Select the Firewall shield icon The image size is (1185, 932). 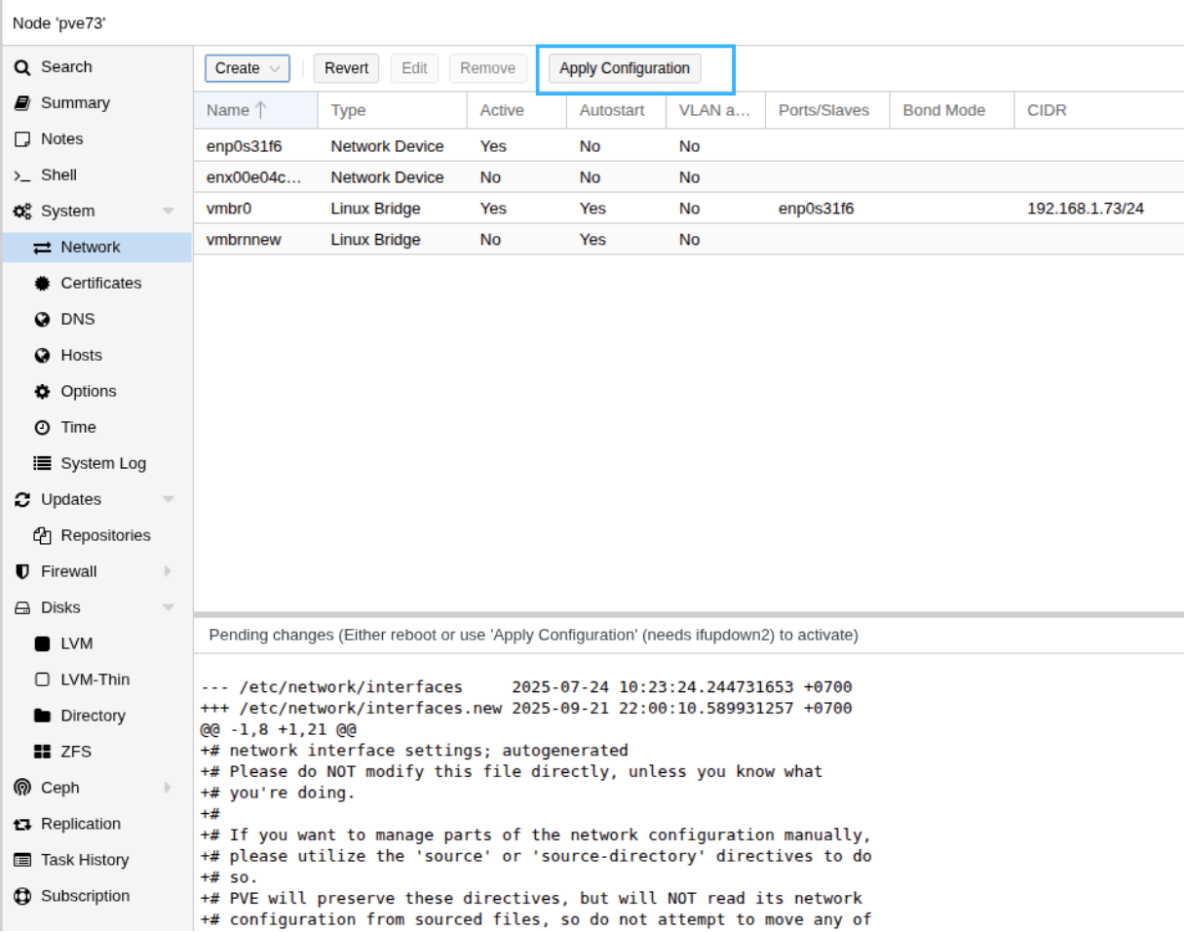(22, 571)
